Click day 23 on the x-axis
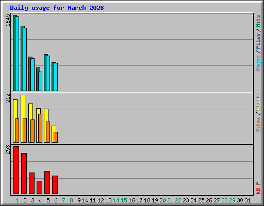264x206 pixels. pos(186,200)
